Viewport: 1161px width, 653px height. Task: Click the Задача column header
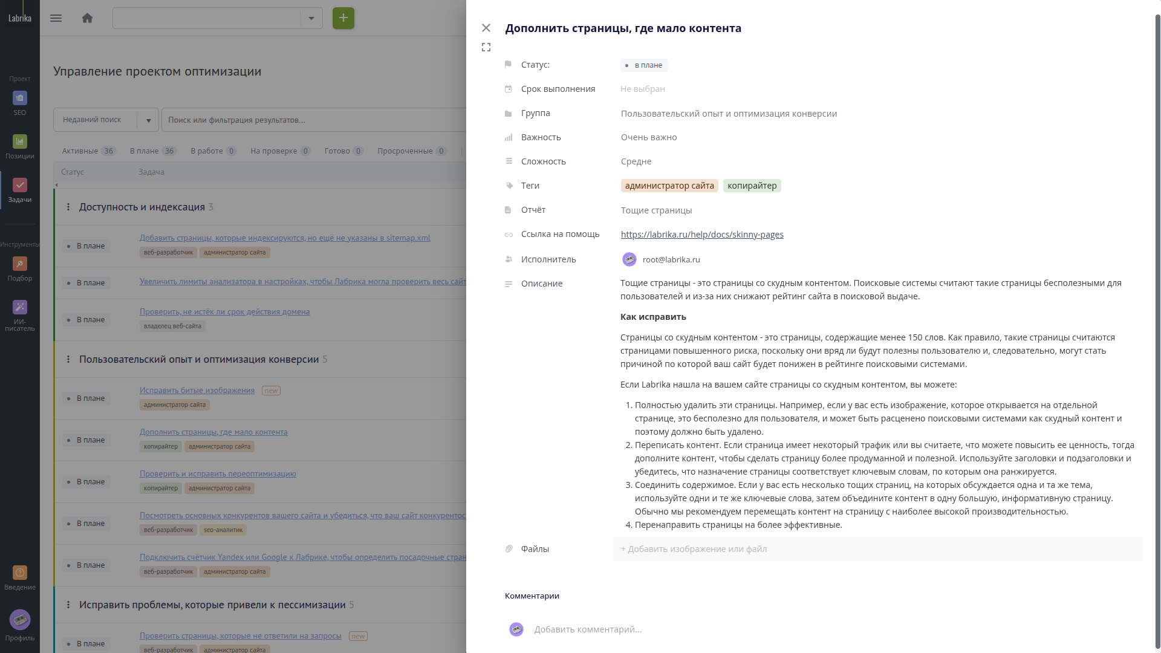click(151, 172)
